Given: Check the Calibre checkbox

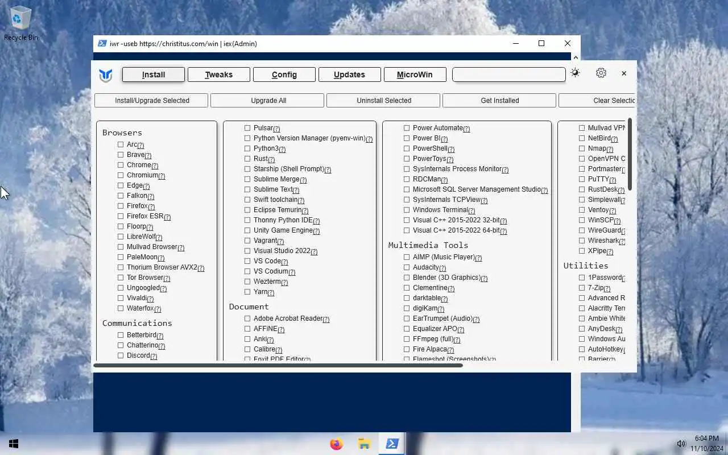Looking at the screenshot, I should [x=247, y=349].
